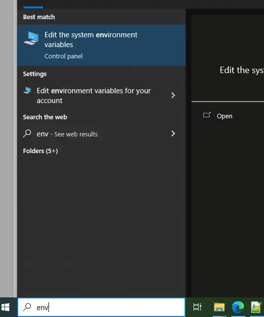The height and width of the screenshot is (317, 264).
Task: Click the magnifier icon inside the search box
Action: pos(27,307)
